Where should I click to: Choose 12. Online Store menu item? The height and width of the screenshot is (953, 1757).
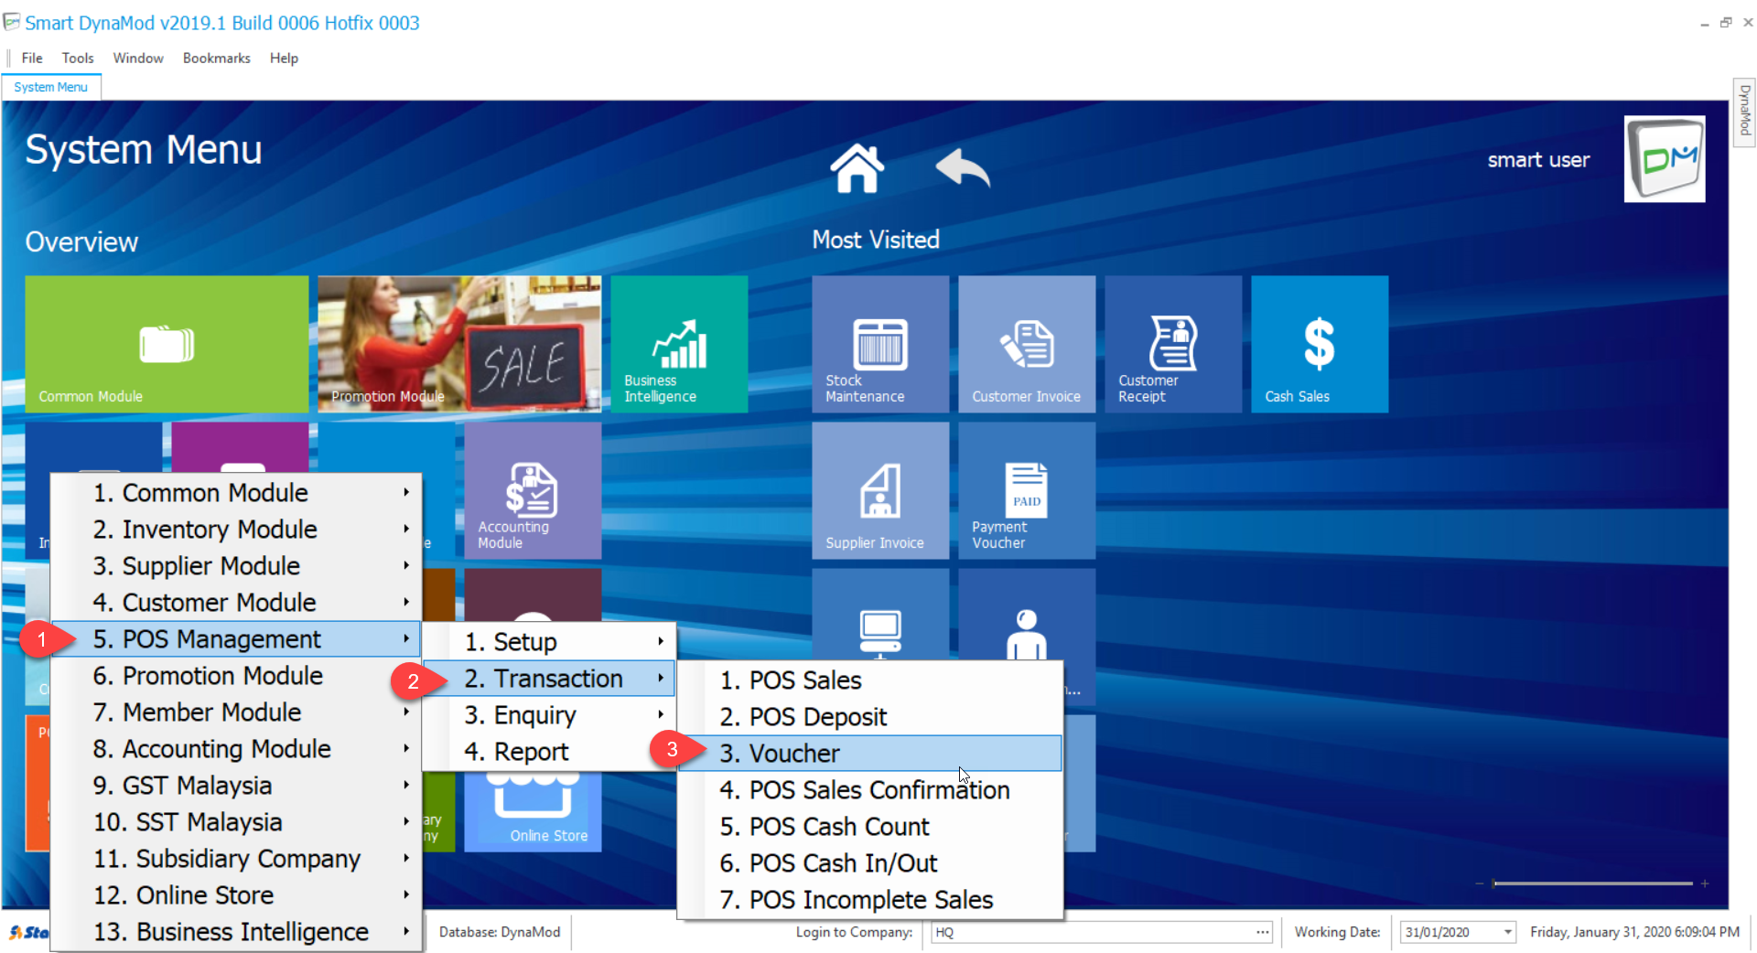[x=236, y=894]
